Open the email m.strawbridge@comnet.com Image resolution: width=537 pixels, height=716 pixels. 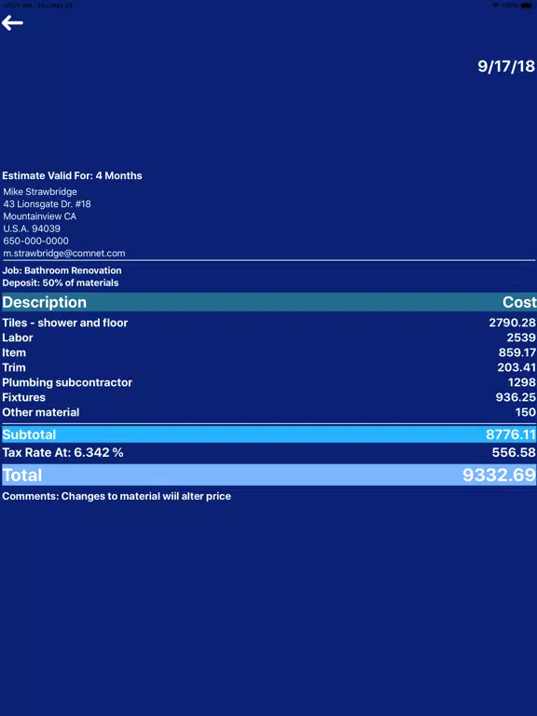point(64,253)
